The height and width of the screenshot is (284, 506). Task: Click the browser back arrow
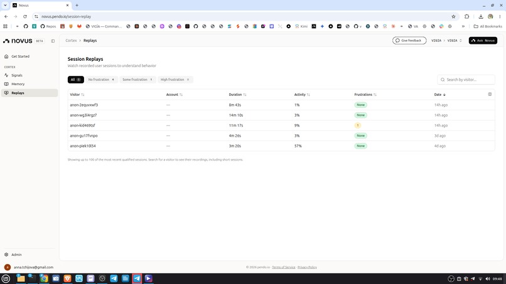[6, 16]
